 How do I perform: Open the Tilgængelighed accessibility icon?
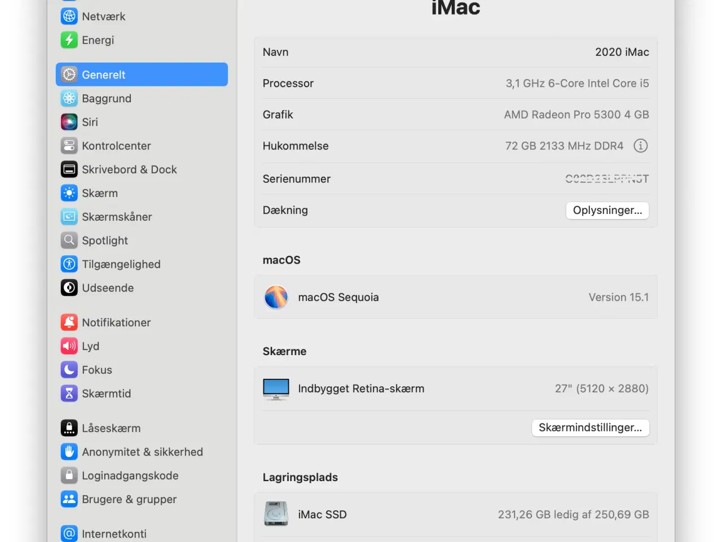pos(69,264)
